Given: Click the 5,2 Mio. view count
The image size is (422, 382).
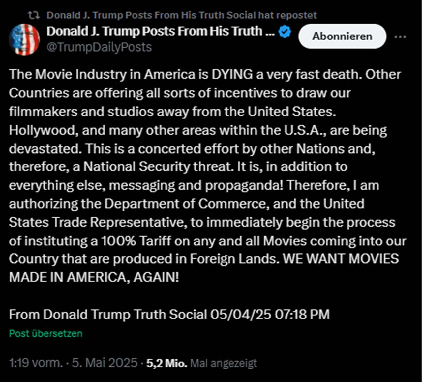Looking at the screenshot, I should point(167,363).
